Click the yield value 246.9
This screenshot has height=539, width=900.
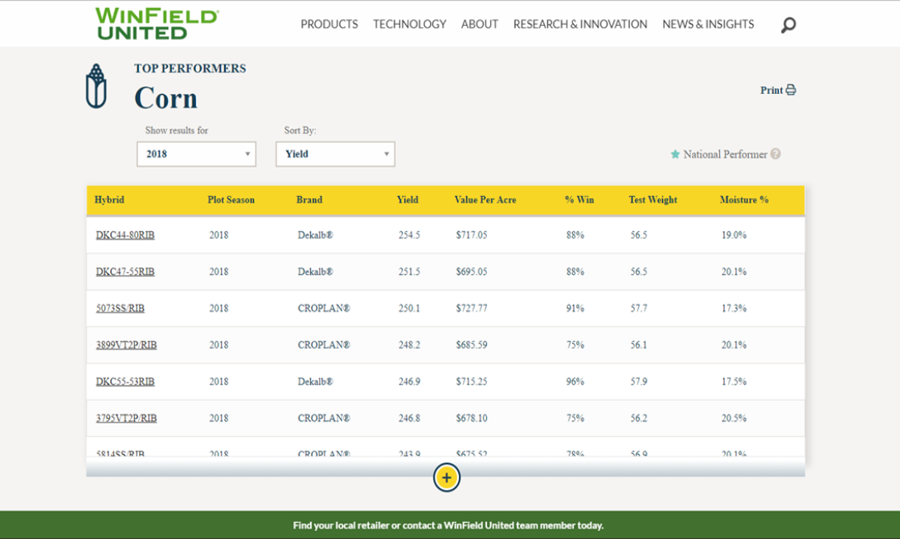409,382
